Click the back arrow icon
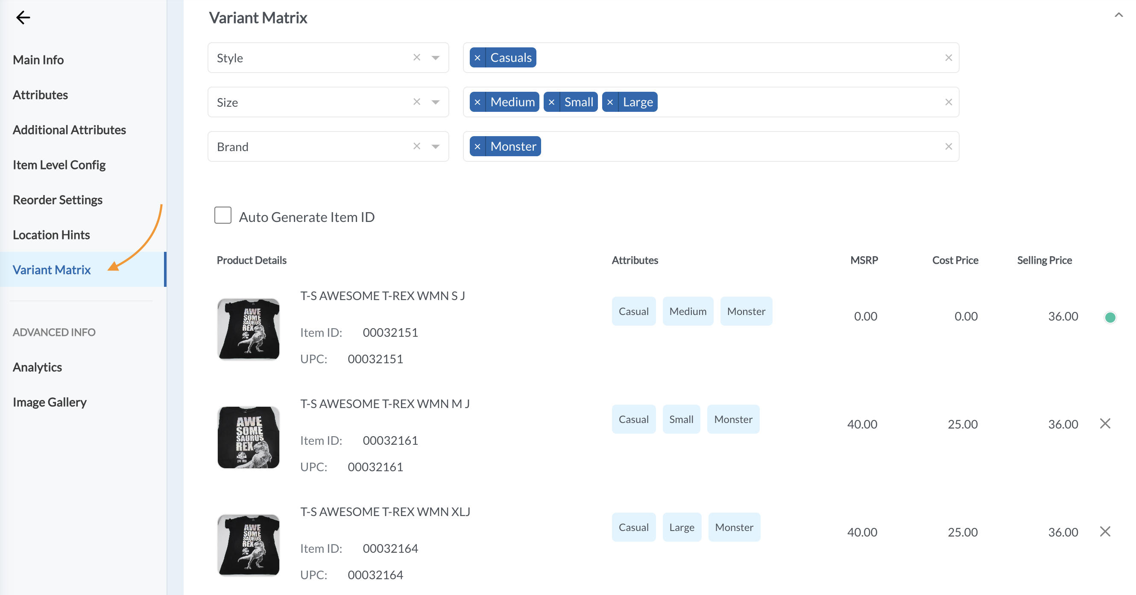The image size is (1136, 595). tap(23, 17)
